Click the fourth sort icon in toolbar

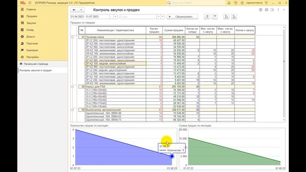(234, 17)
